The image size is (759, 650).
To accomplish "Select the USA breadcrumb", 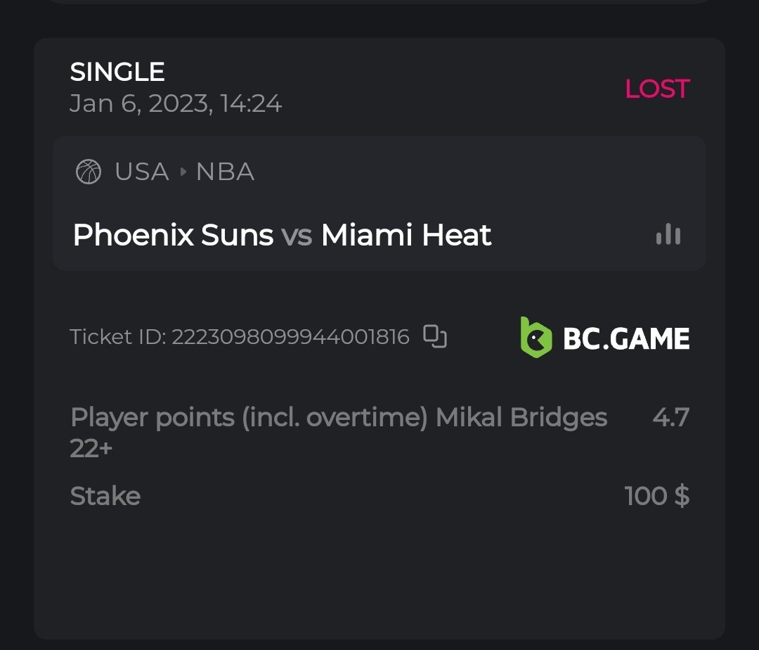I will coord(142,172).
